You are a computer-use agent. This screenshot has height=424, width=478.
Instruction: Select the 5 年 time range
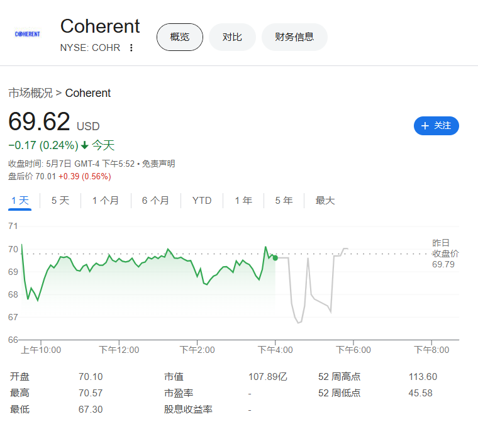(284, 201)
